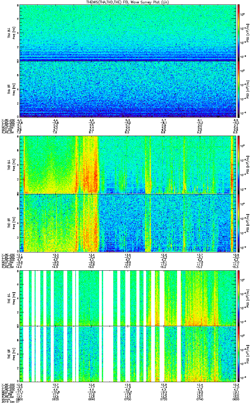The width and height of the screenshot is (252, 404).
Task: Click the 0600 time tick label
Action: [20, 399]
